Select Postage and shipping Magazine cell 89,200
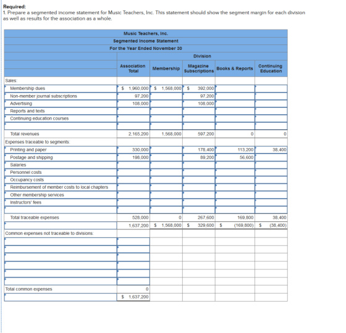Image resolution: width=346 pixels, height=333 pixels. coord(199,158)
